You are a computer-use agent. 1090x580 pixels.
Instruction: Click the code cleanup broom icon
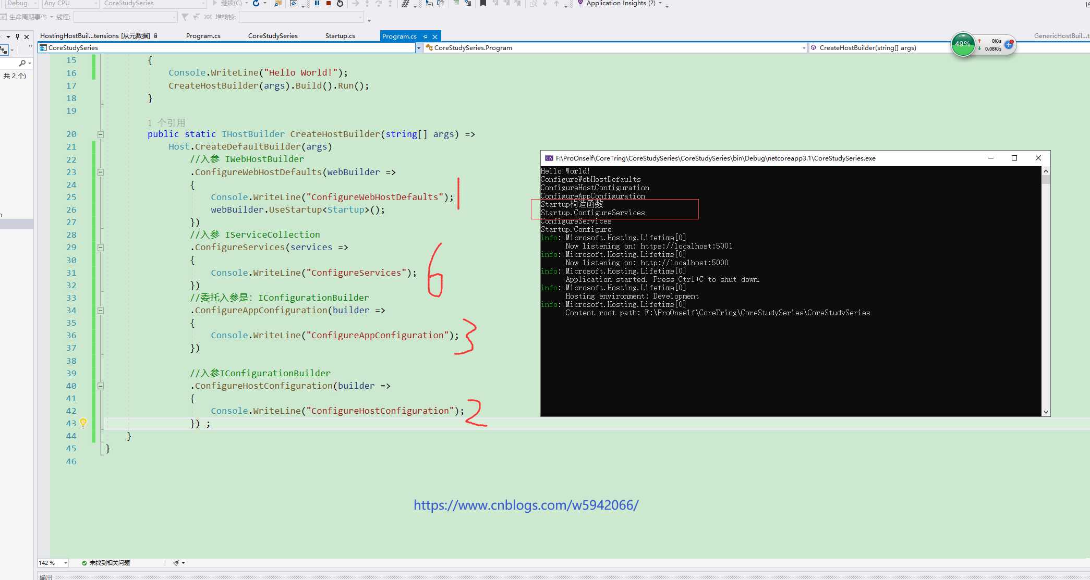(176, 563)
